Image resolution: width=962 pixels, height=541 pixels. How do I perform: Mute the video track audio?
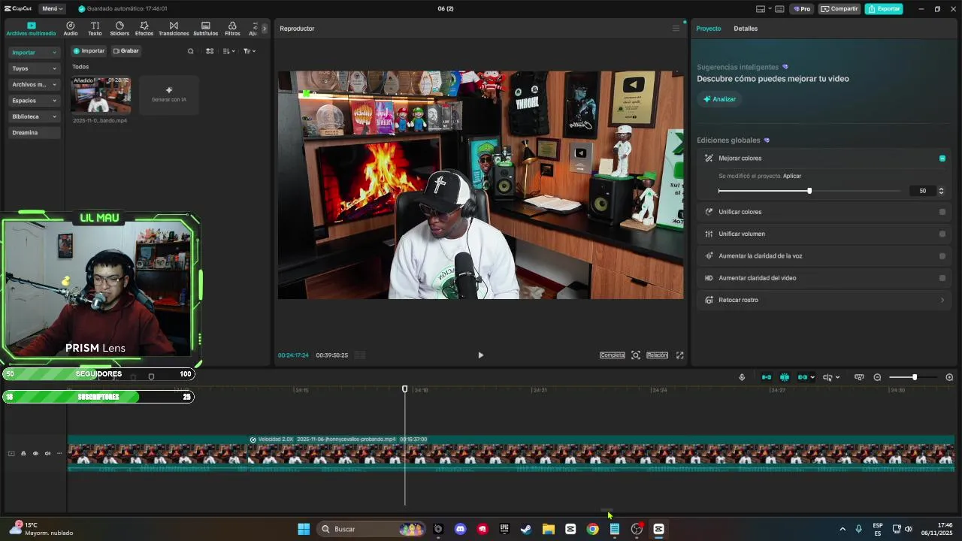click(47, 453)
